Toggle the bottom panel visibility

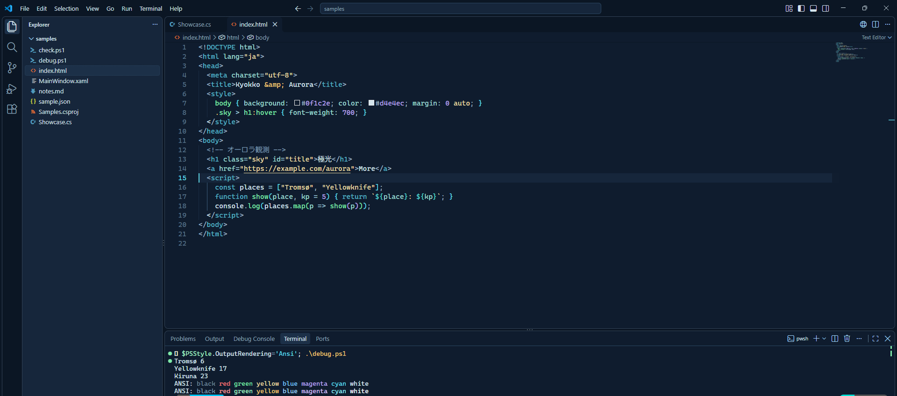click(813, 8)
